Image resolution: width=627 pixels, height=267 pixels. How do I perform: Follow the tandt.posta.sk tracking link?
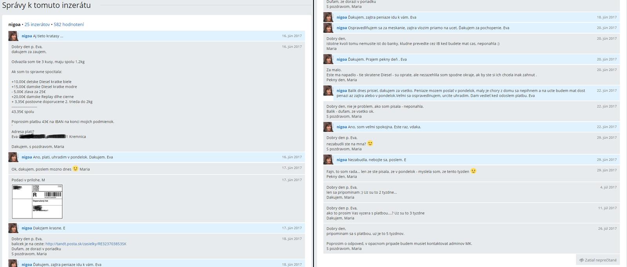pyautogui.click(x=86, y=244)
